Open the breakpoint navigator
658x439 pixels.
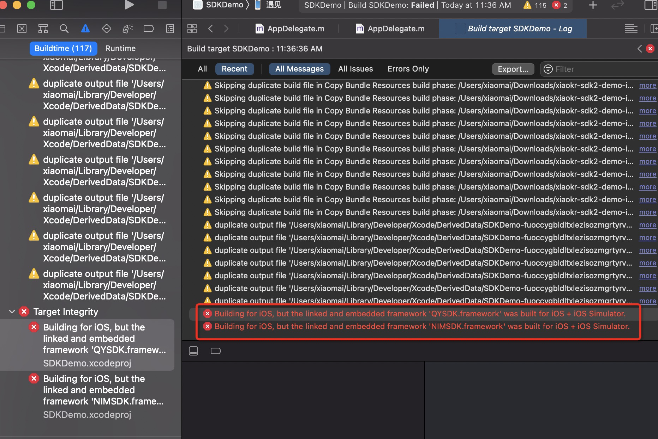click(149, 29)
